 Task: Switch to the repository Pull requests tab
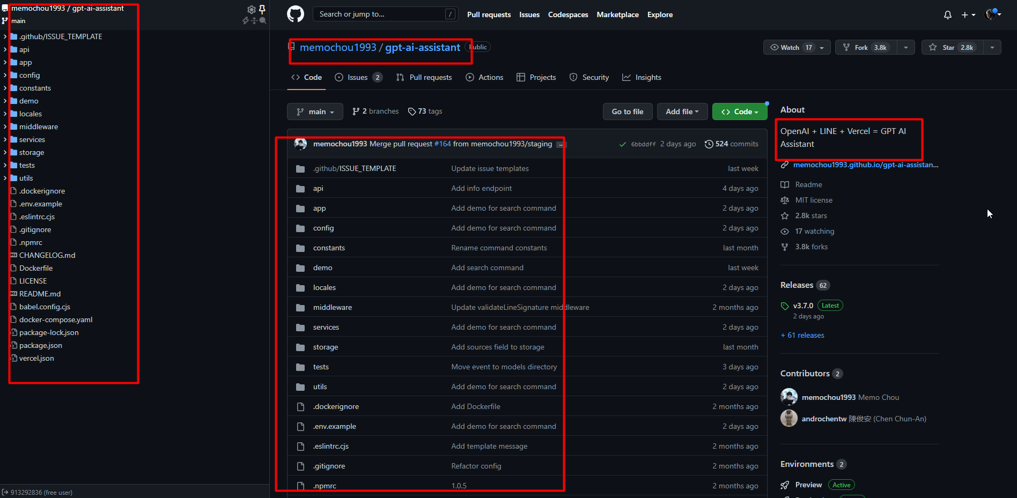(x=424, y=77)
